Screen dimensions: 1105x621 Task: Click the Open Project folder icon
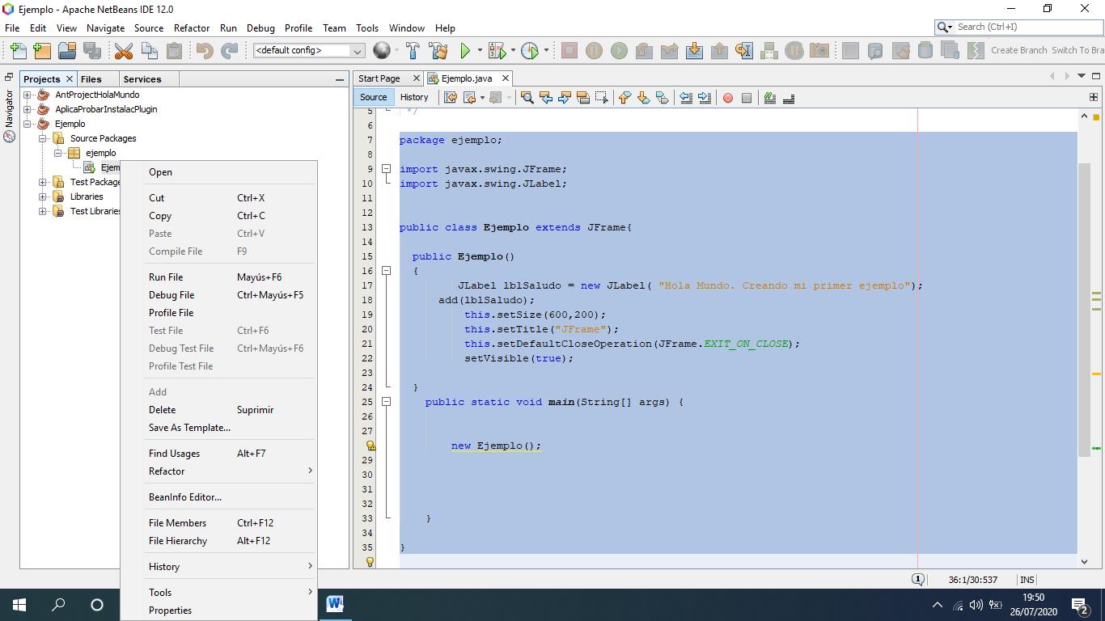67,51
